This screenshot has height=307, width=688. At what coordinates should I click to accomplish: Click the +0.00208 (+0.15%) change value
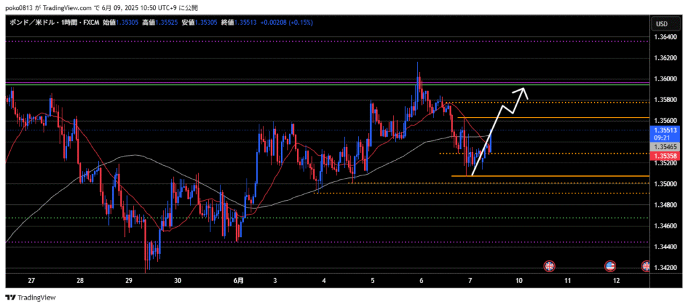pyautogui.click(x=291, y=22)
